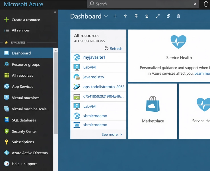Open the Marketplace tile
Viewport: 210px width, 171px height.
pyautogui.click(x=153, y=111)
